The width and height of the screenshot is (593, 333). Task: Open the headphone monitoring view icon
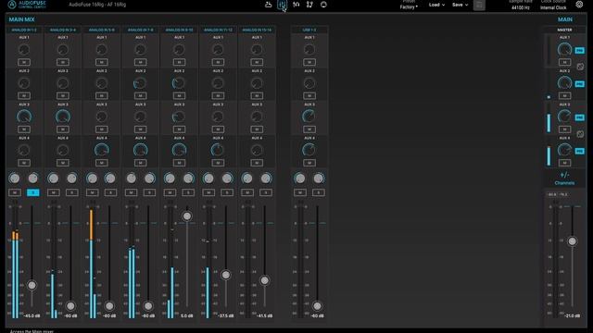(296, 5)
